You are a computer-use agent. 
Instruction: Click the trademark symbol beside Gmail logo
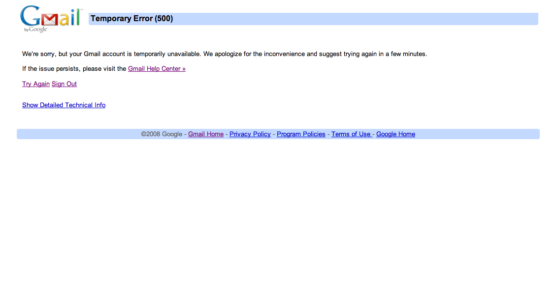pyautogui.click(x=81, y=10)
